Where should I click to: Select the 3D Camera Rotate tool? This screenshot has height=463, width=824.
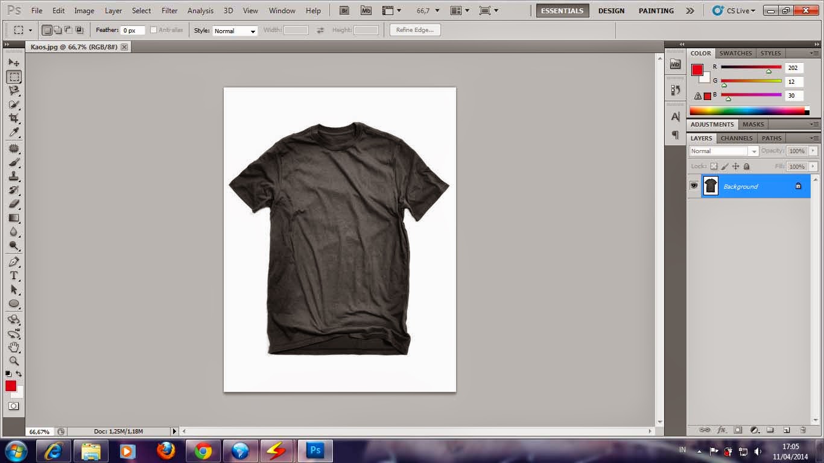[14, 333]
